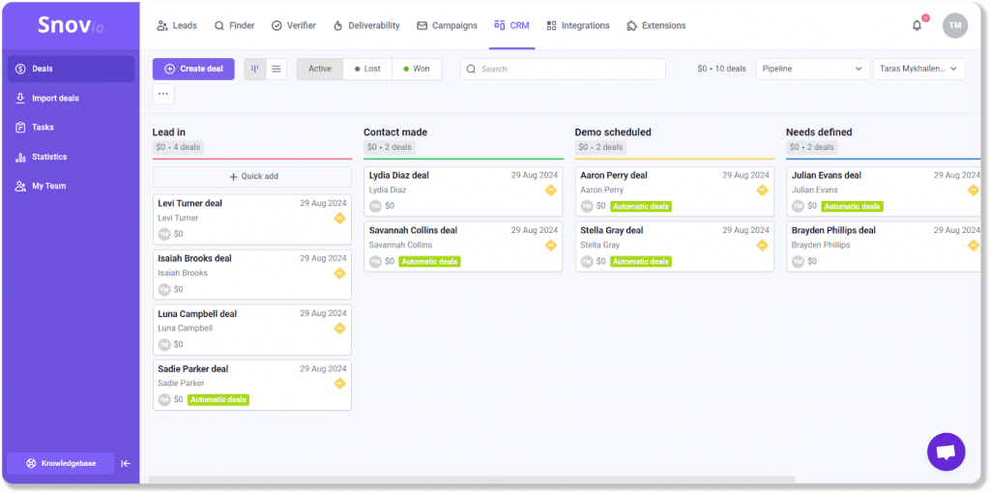Select the CRM tab

[511, 26]
